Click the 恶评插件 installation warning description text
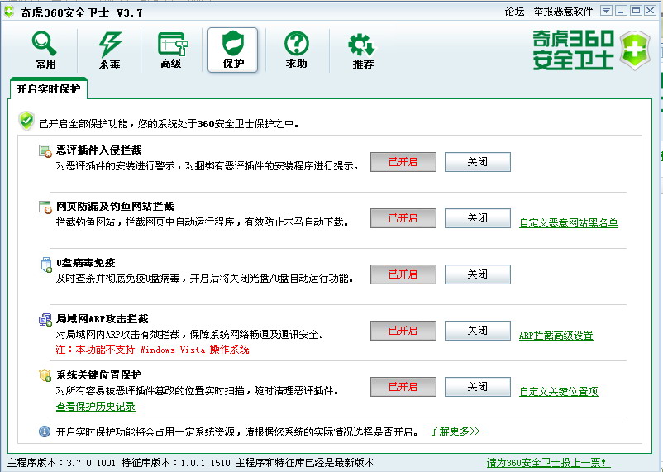663x472 pixels. click(x=207, y=166)
